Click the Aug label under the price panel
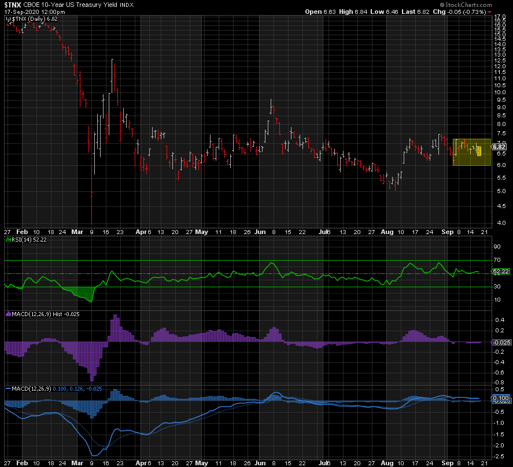The width and height of the screenshot is (513, 467). click(387, 232)
